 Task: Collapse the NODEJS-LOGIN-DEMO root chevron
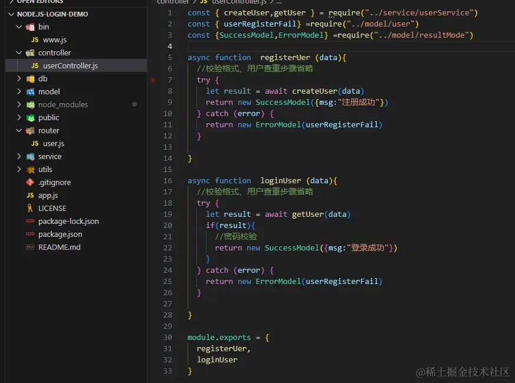pos(11,14)
